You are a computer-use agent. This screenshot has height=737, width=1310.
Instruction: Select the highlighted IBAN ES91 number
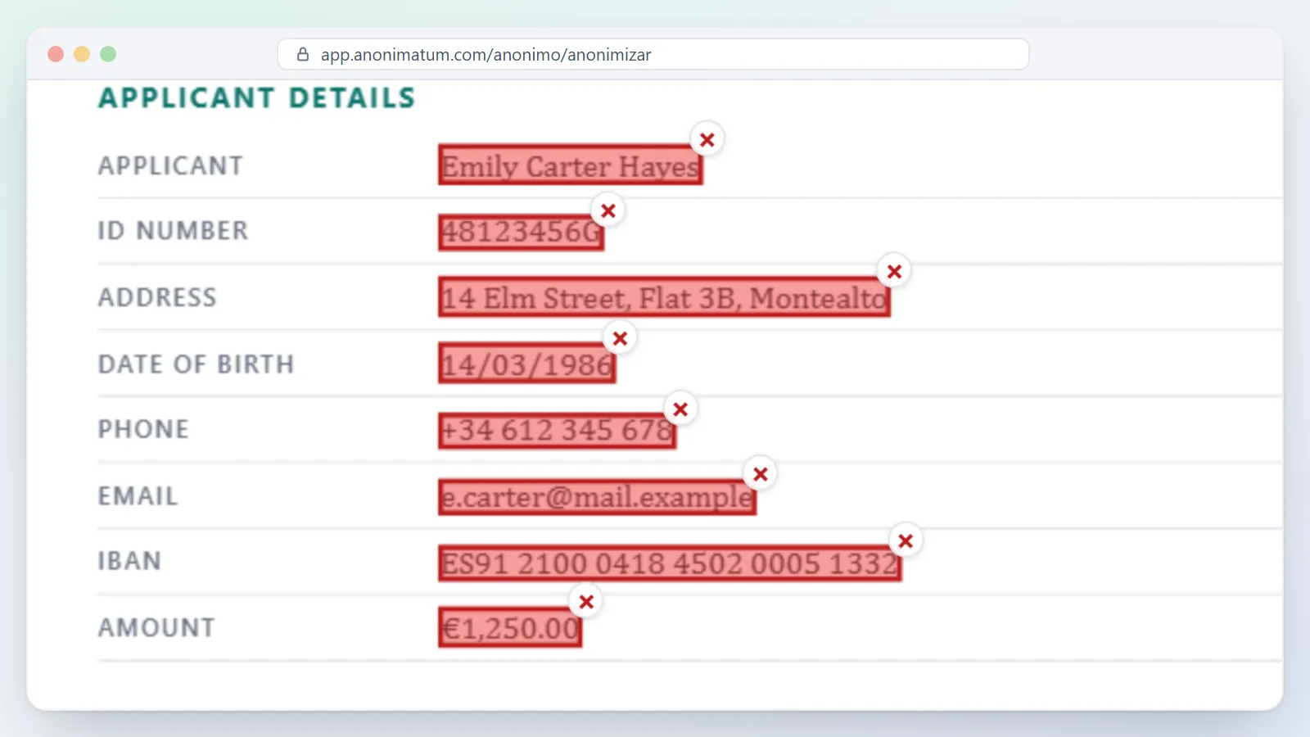tap(670, 563)
